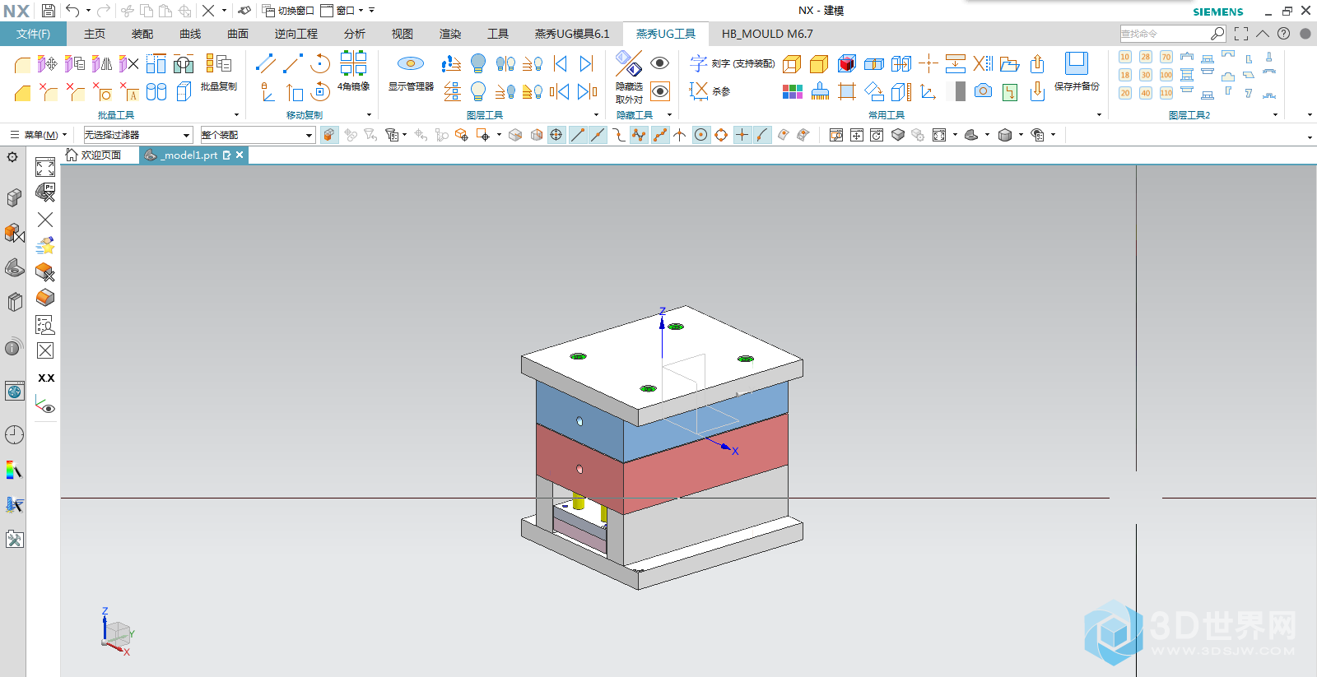
Task: Click the 杀参 remove parameters button
Action: (x=710, y=91)
